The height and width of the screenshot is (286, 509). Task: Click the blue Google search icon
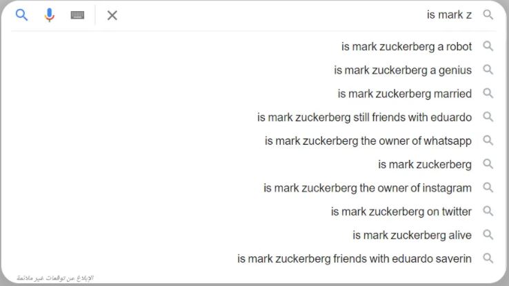22,15
